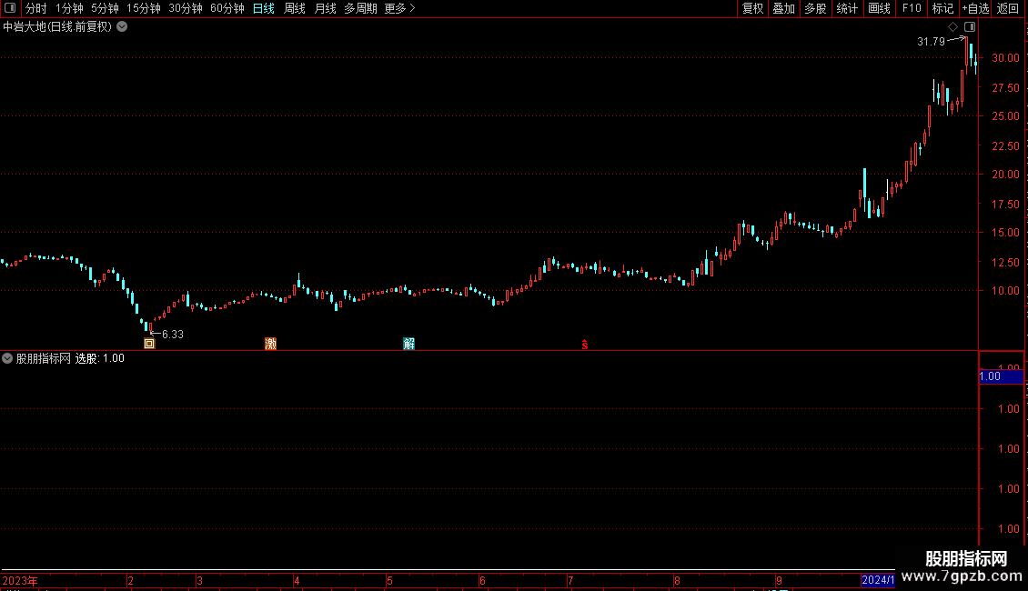
Task: Open the 股朋指标网 indicator dropdown arrow
Action: [x=7, y=358]
